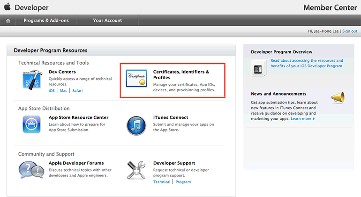Open the Your Account menu
This screenshot has width=361, height=197.
click(107, 21)
